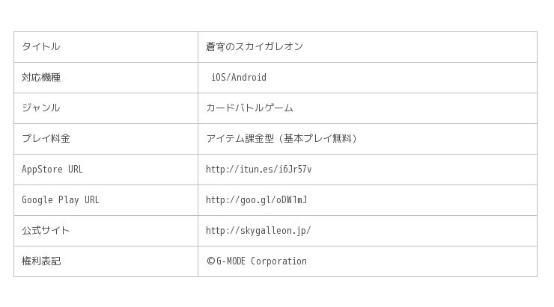Select the genre value カードバトルゲーム
554x307 pixels.
point(249,108)
